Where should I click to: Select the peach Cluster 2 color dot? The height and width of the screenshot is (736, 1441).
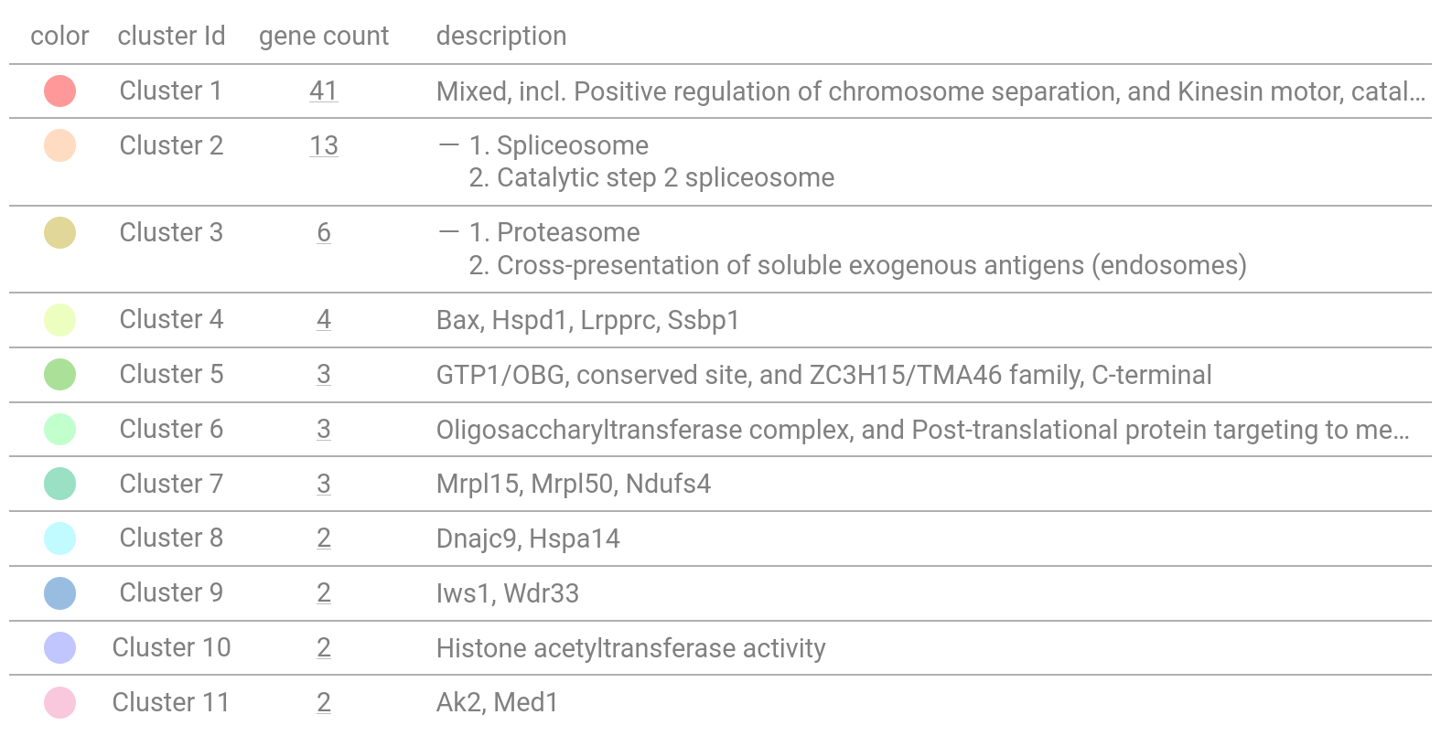(59, 146)
